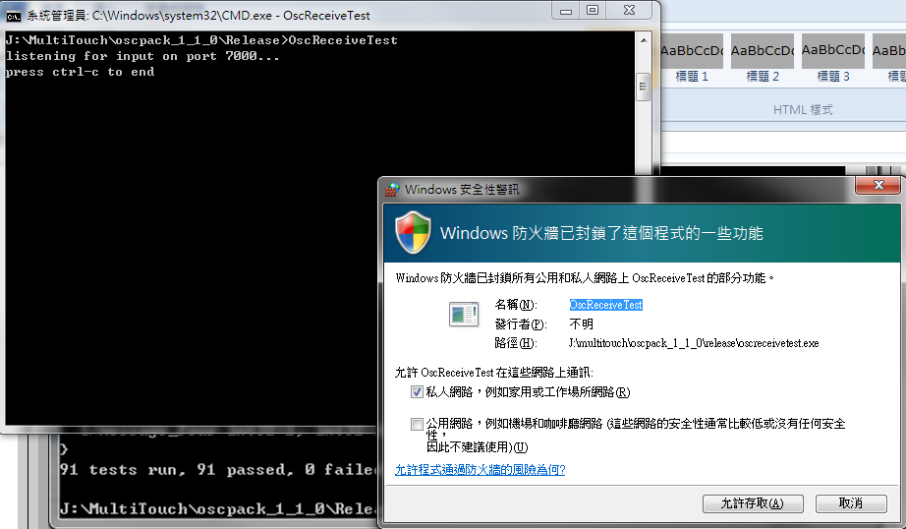This screenshot has height=529, width=906.
Task: Click the 發行者 不明 publisher value
Action: coord(582,323)
